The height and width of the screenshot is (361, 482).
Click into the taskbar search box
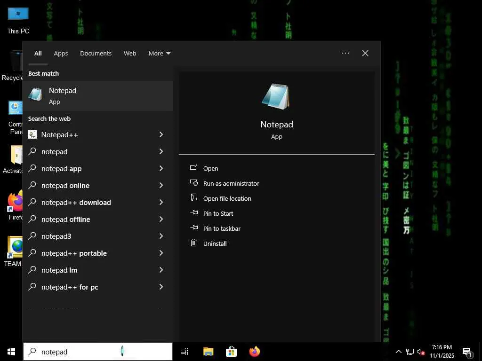pyautogui.click(x=98, y=352)
